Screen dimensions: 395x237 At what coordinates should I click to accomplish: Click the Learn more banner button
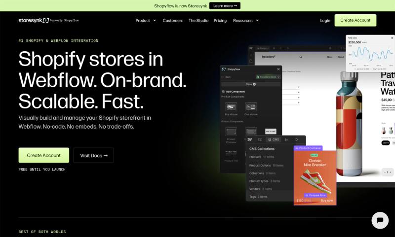[x=225, y=6]
